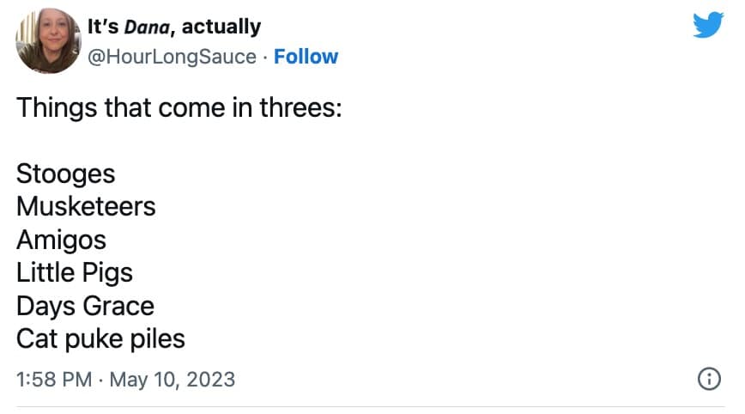This screenshot has height=414, width=745.
Task: Follow the HourLongSauce account
Action: coord(306,57)
